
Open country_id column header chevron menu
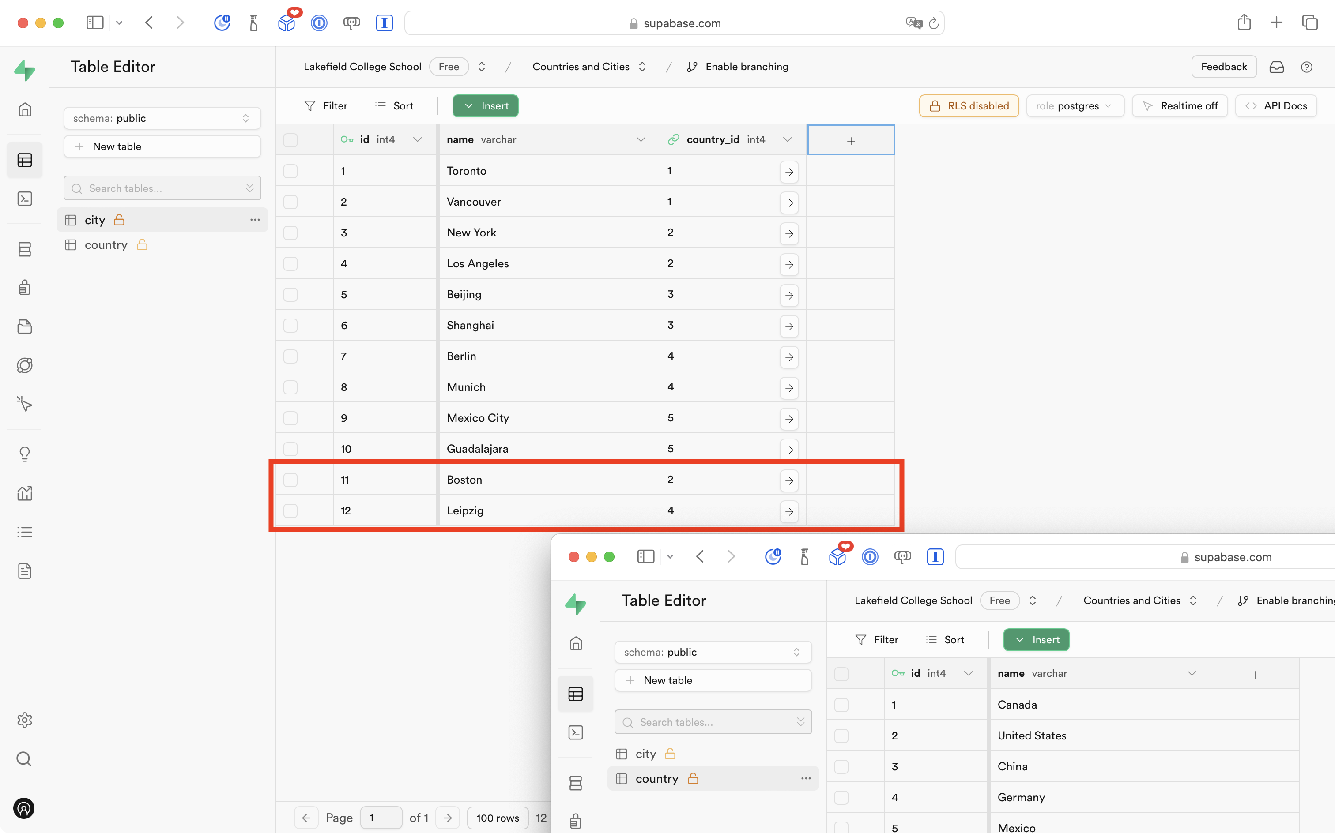(x=787, y=140)
